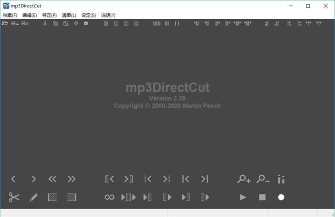Open the 特定(P) menu
The image size is (335, 217).
pos(50,15)
